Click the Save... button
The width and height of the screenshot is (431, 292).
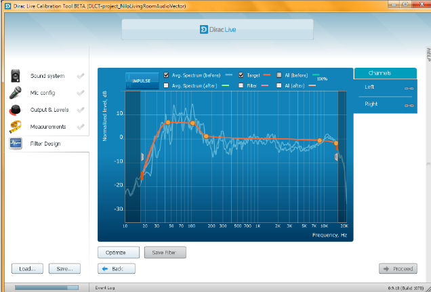click(x=64, y=269)
